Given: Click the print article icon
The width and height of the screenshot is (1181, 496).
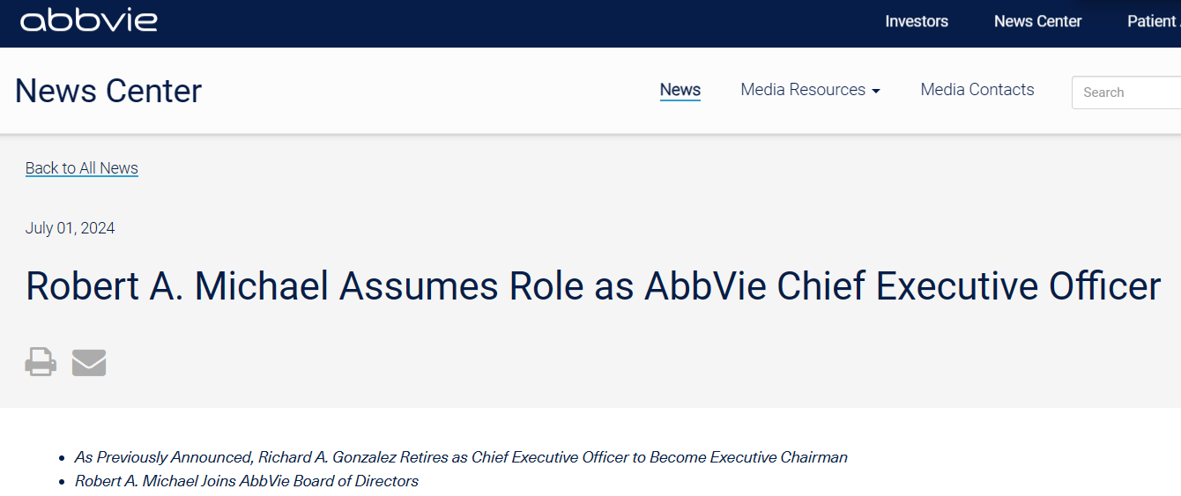Looking at the screenshot, I should pos(41,362).
